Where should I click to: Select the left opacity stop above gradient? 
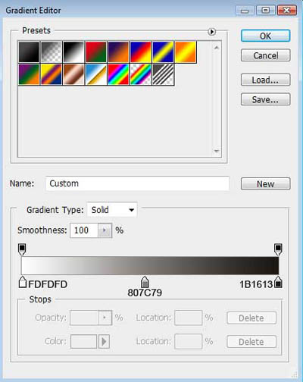22,249
